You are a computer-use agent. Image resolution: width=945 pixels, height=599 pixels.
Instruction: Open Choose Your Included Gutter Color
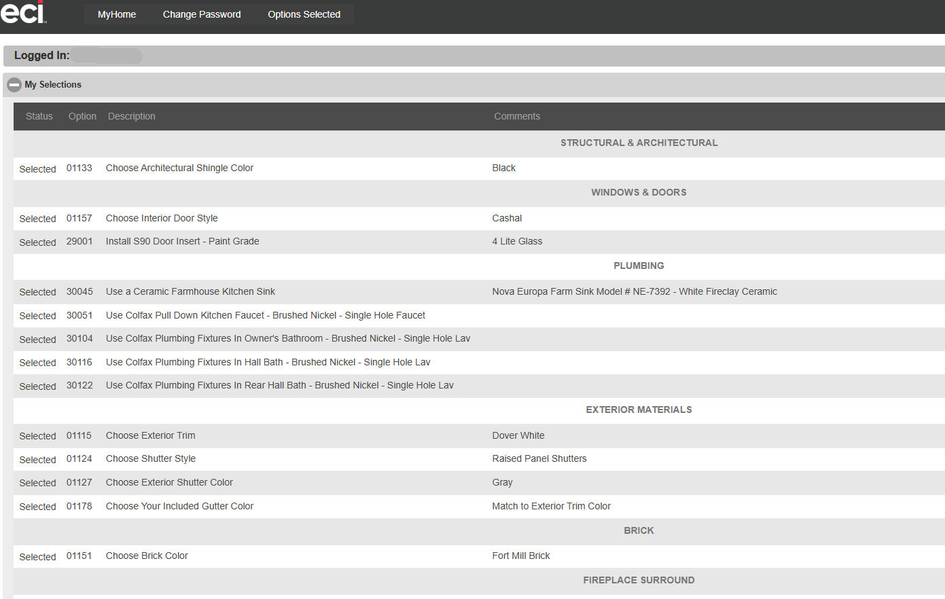[179, 506]
